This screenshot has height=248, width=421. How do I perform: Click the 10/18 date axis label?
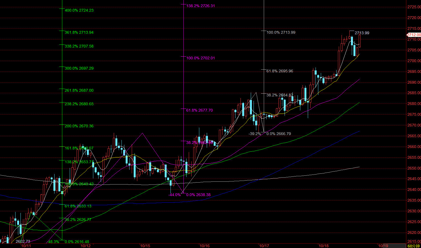click(324, 246)
